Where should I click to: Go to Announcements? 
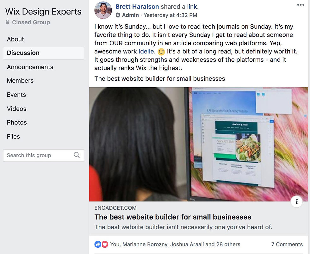tap(30, 67)
